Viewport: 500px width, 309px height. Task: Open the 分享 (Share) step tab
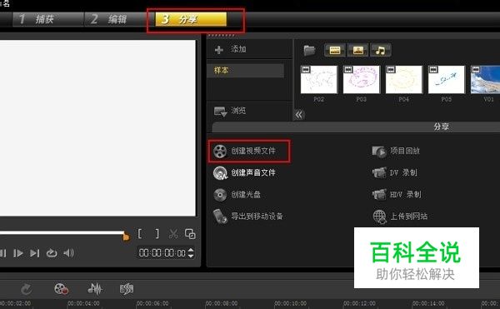191,19
